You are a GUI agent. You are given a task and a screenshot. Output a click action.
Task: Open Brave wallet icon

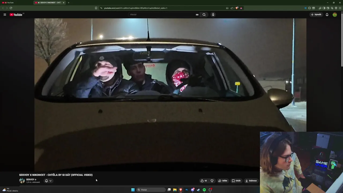click(x=328, y=8)
